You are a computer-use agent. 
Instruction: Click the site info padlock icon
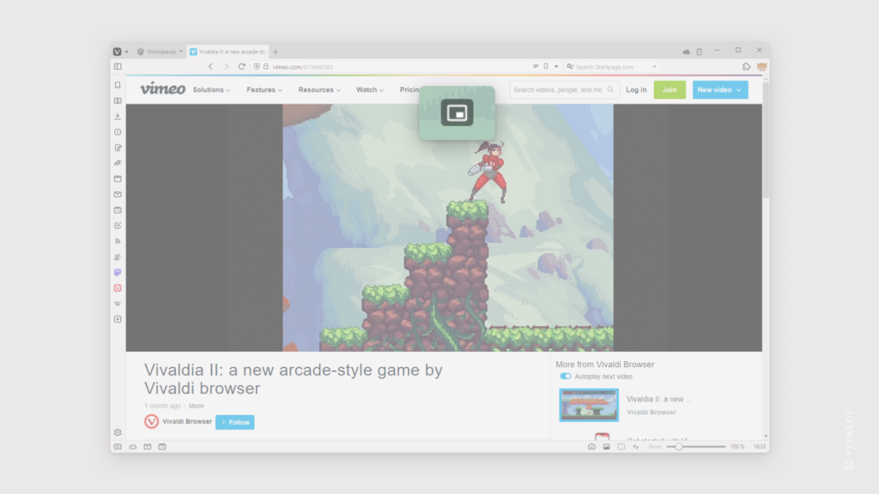[x=266, y=67]
